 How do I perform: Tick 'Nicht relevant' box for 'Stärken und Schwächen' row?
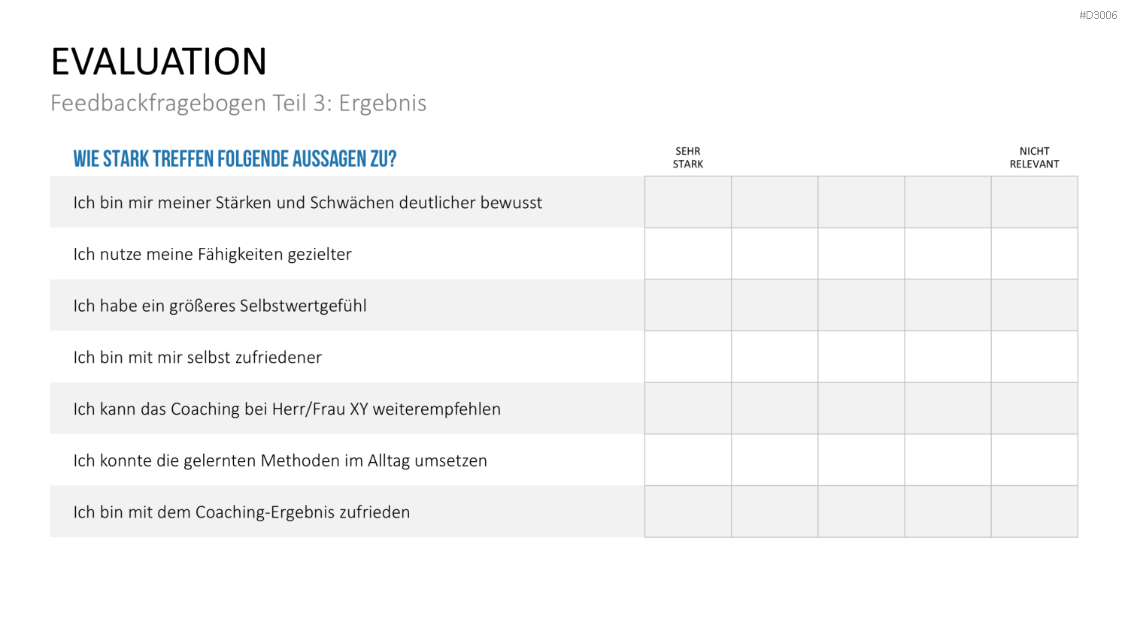click(x=1035, y=202)
